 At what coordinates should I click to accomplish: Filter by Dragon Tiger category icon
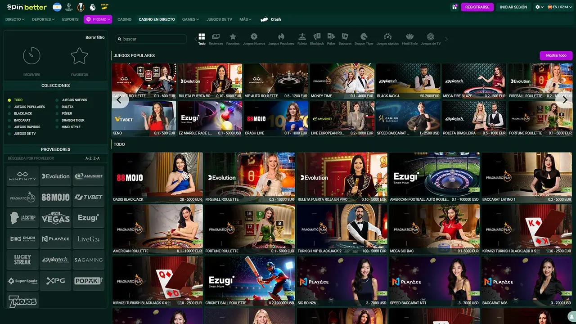(x=364, y=39)
